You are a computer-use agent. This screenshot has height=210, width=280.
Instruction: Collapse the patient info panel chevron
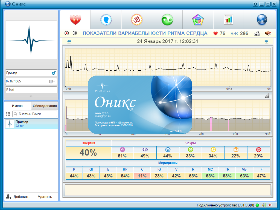tap(31, 96)
